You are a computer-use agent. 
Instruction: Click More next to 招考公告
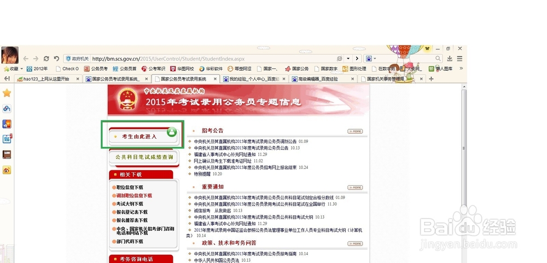pyautogui.click(x=355, y=131)
